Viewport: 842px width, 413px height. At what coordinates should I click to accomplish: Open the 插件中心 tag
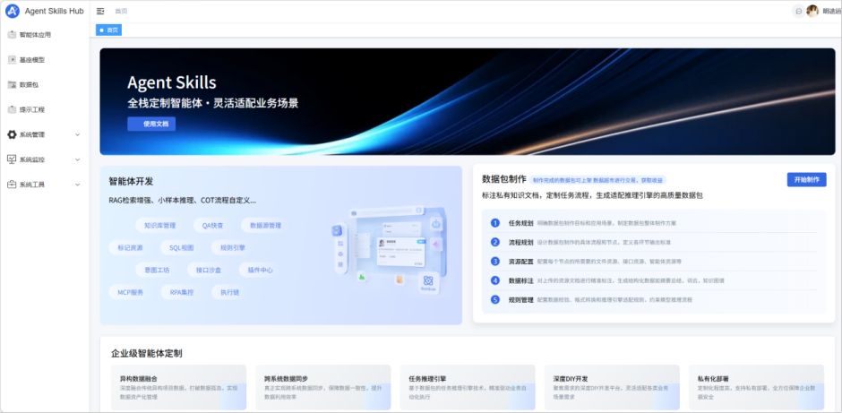pyautogui.click(x=260, y=271)
